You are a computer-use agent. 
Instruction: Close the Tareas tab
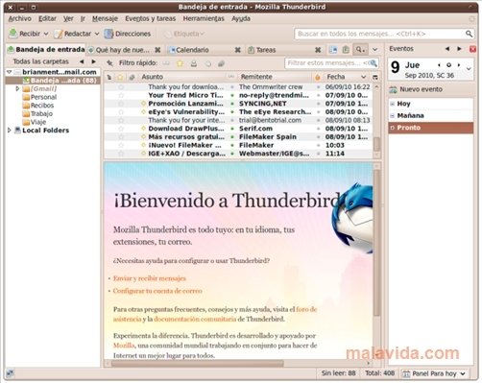pos(318,50)
